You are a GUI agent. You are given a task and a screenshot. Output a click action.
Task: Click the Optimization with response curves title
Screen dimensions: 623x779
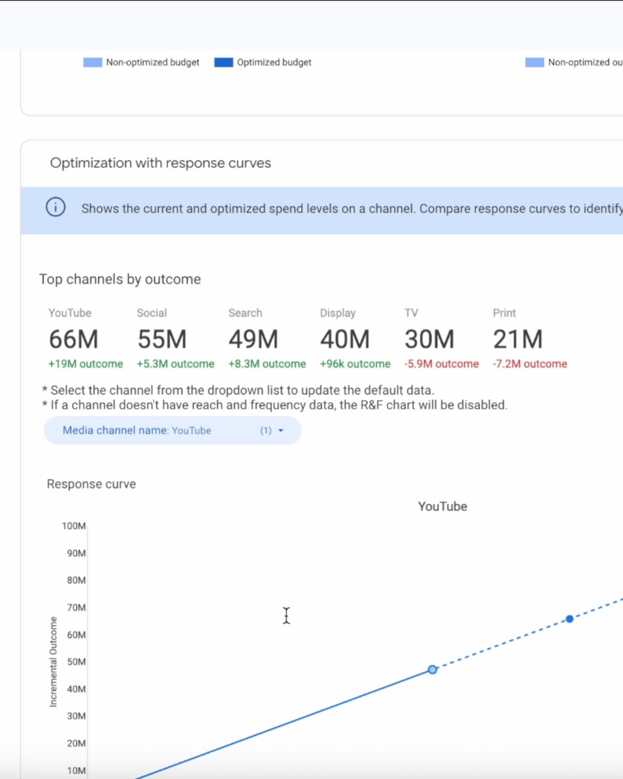pos(160,163)
